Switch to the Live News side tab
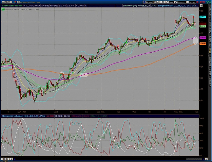212x162 pixels. click(210, 82)
